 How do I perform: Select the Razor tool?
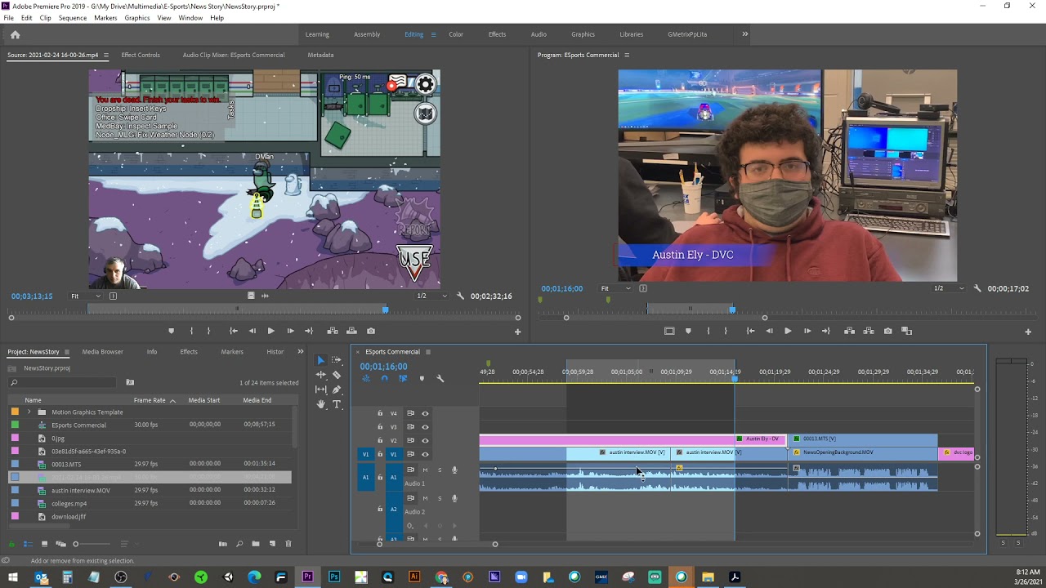(337, 375)
